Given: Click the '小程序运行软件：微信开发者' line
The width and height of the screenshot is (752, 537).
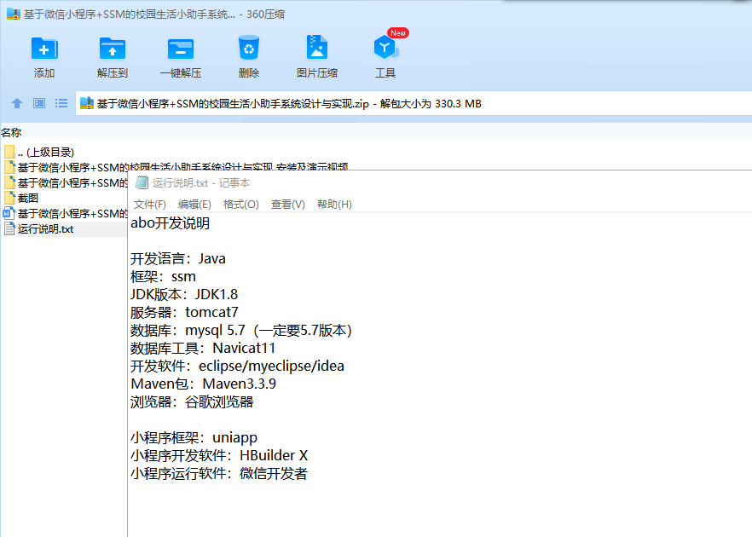Looking at the screenshot, I should [x=218, y=474].
